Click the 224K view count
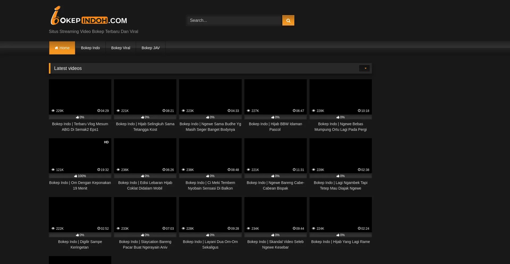 pyautogui.click(x=320, y=229)
